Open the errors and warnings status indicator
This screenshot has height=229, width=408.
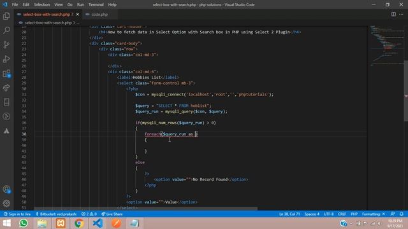[89, 214]
